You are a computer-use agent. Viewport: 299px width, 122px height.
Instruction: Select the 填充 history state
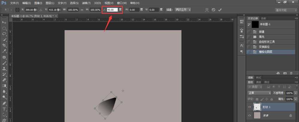261,37
